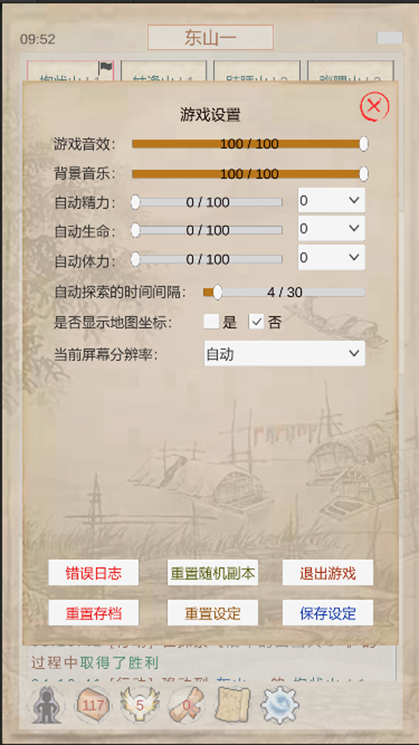This screenshot has width=419, height=745.
Task: Uncheck the 否 option for map coordinates
Action: point(255,321)
